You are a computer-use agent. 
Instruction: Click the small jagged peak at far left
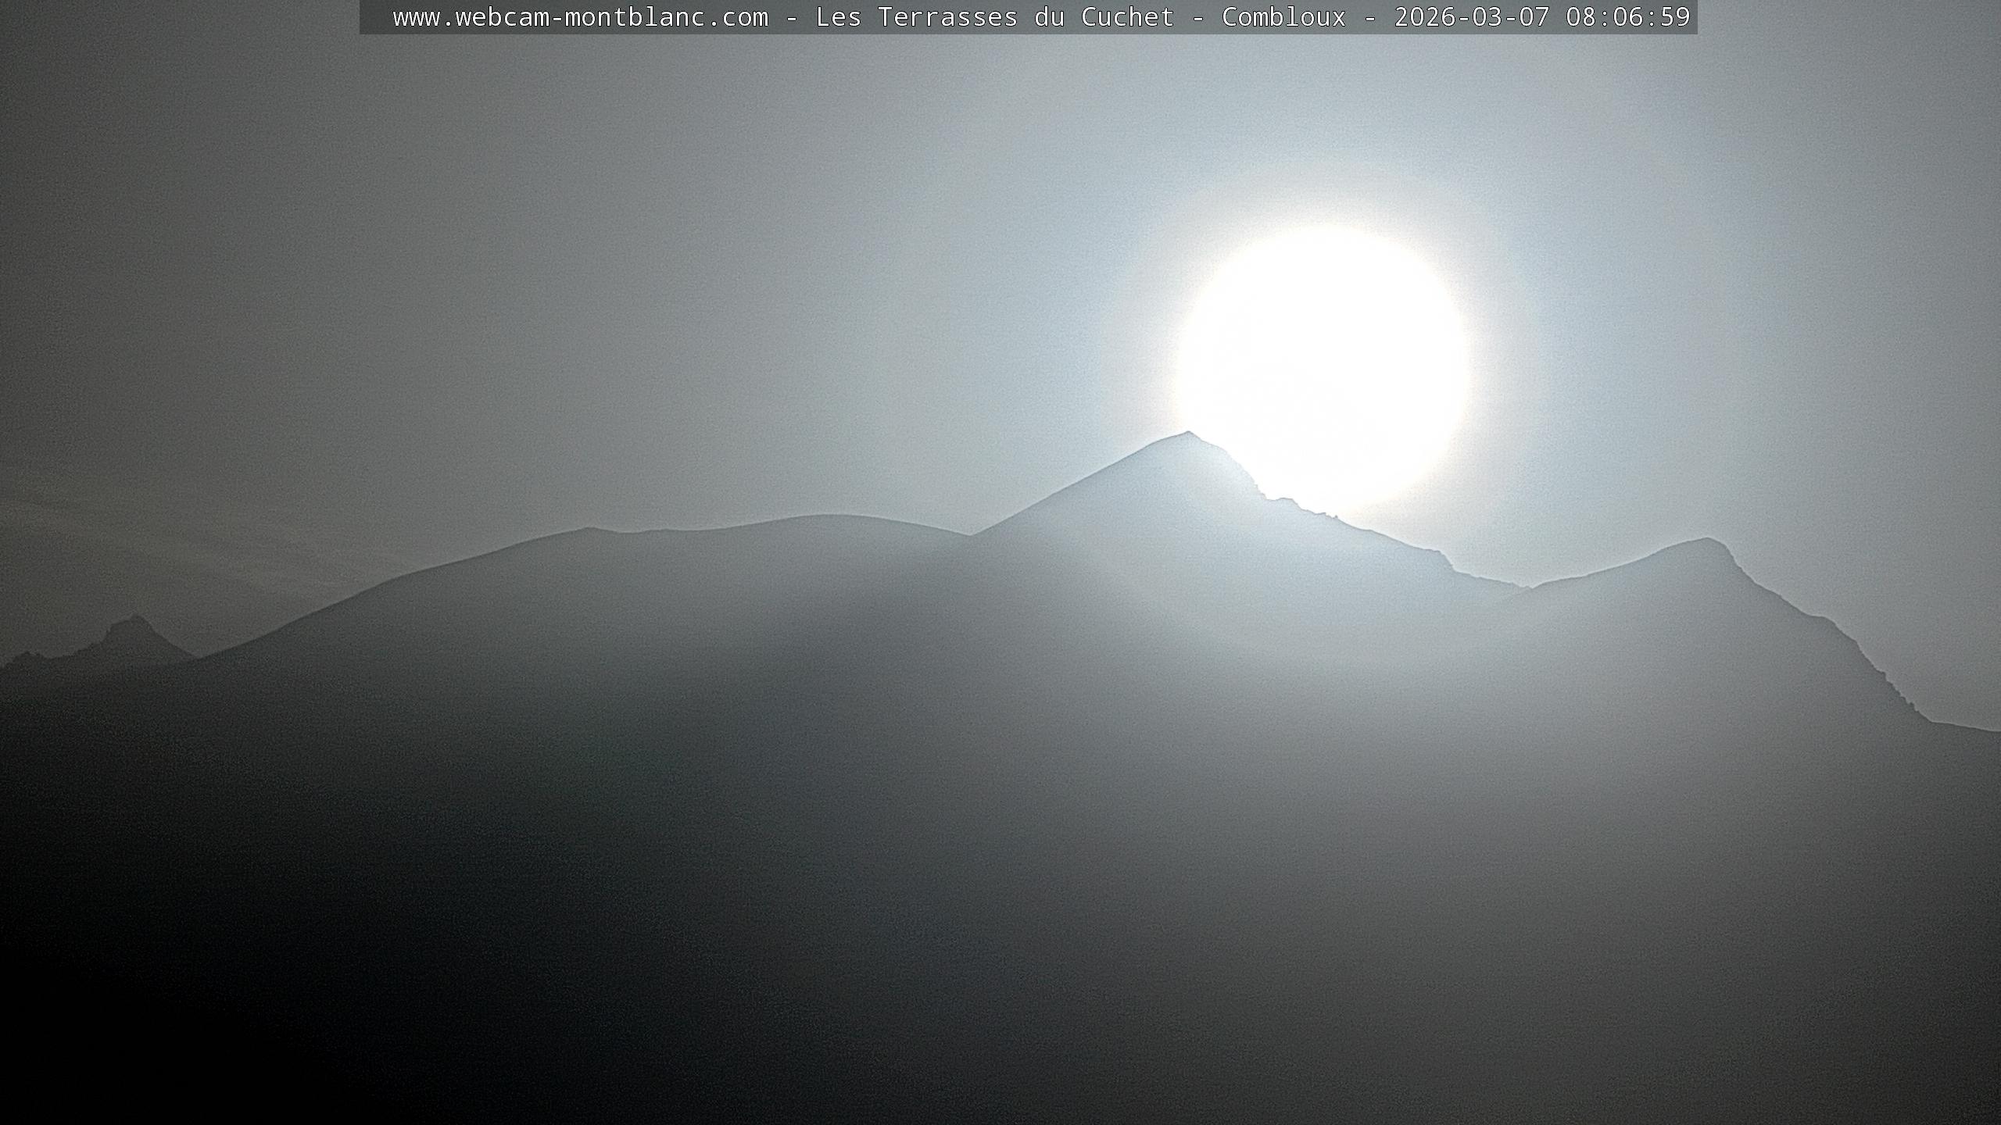(136, 620)
